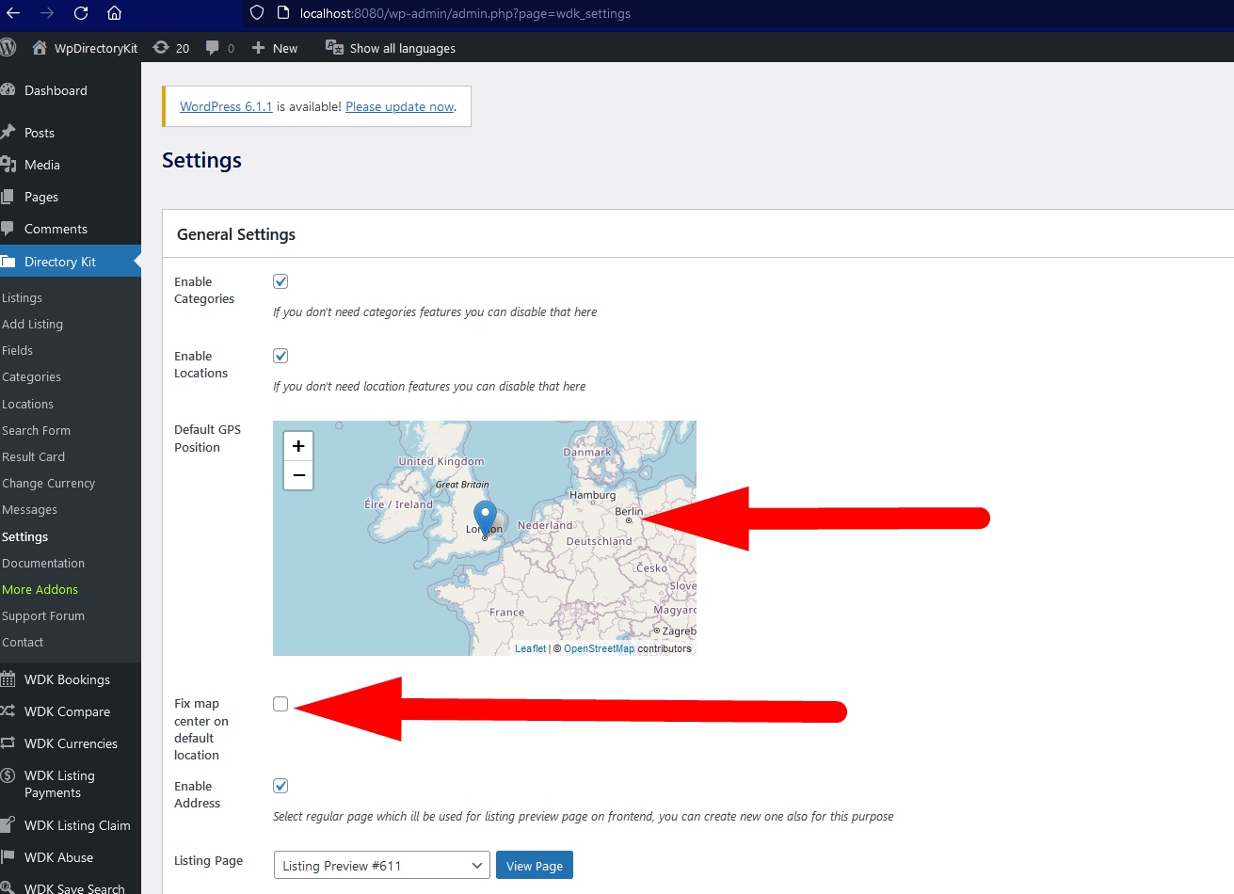Click the blue London map marker

tap(485, 519)
